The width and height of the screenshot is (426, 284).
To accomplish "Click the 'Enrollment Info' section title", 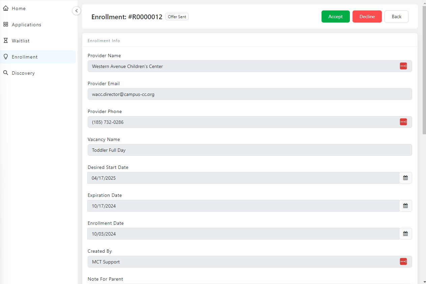I will 104,41.
